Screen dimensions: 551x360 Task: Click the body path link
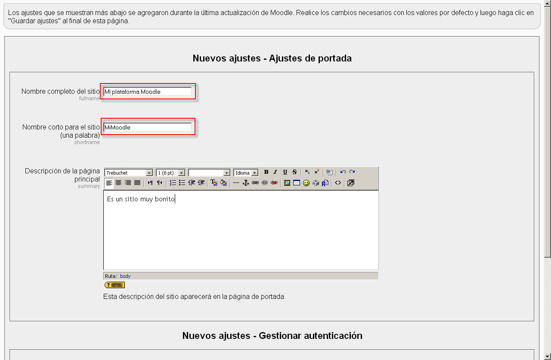(125, 276)
